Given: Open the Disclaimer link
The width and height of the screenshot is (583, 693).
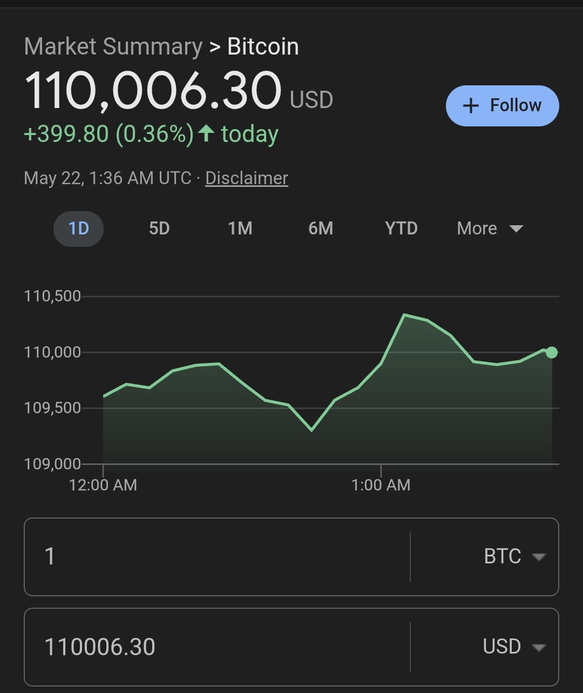Looking at the screenshot, I should (x=247, y=178).
